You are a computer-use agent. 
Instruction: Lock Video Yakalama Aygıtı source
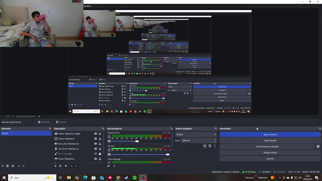coord(100,134)
